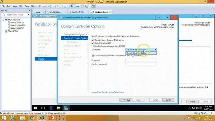Open the guest Windows Start button
This screenshot has height=121, width=215.
point(35,108)
